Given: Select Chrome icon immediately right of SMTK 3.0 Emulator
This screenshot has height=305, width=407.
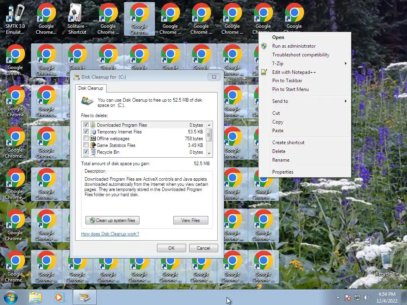Looking at the screenshot, I should (46, 19).
